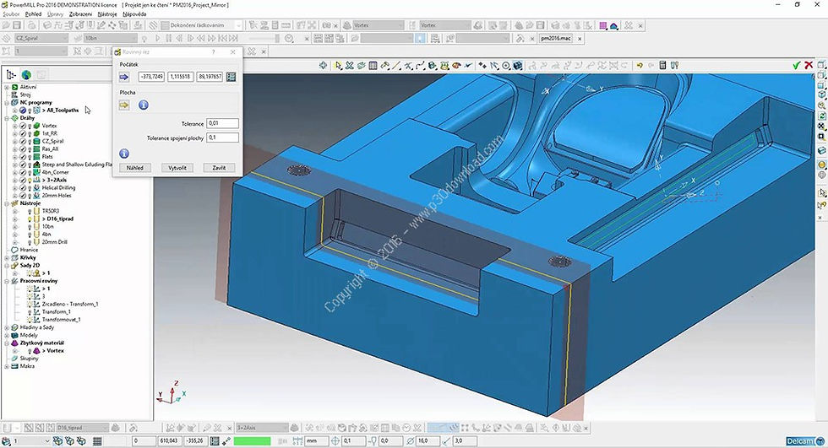Image resolution: width=828 pixels, height=448 pixels.
Task: Open the Nápověda menu
Action: point(134,14)
